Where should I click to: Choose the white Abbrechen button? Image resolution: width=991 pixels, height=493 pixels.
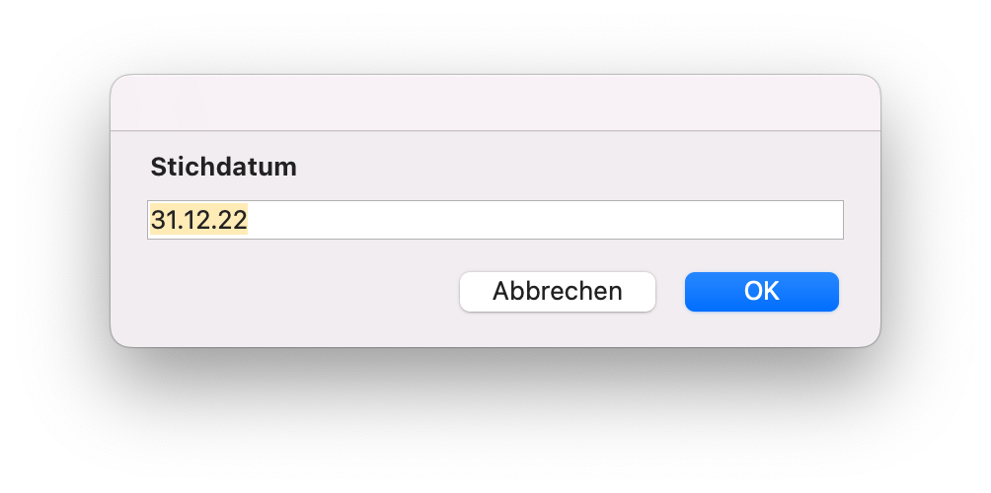click(558, 292)
